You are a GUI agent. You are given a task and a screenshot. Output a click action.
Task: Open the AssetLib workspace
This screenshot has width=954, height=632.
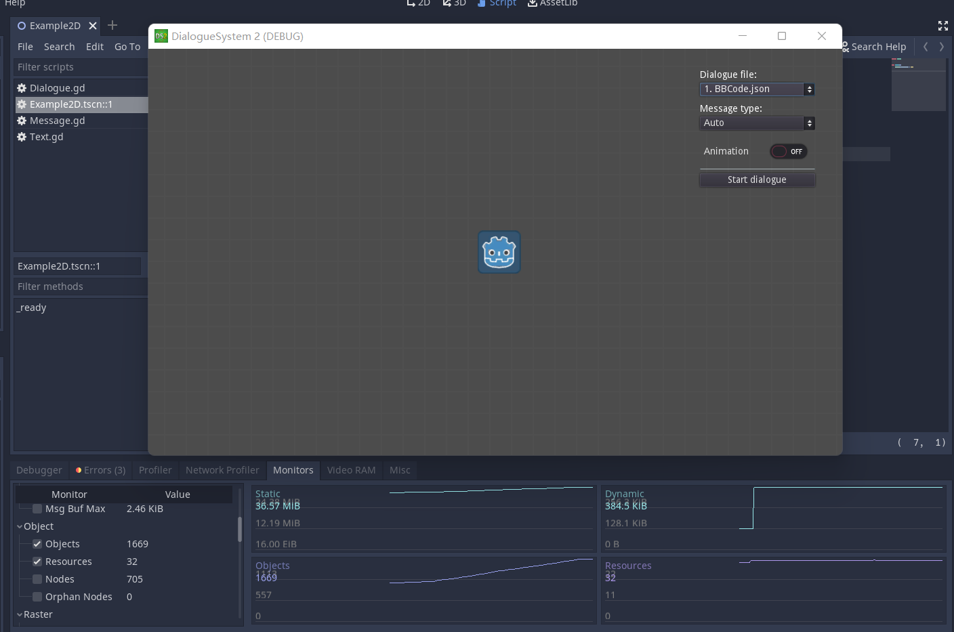point(553,3)
